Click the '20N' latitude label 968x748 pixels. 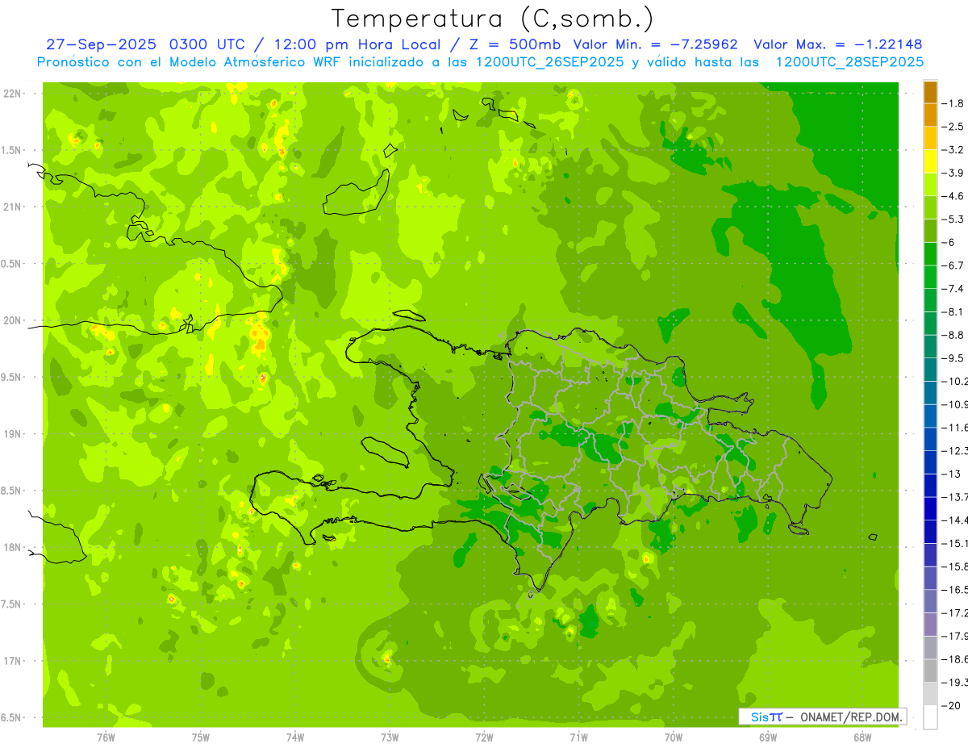11,320
